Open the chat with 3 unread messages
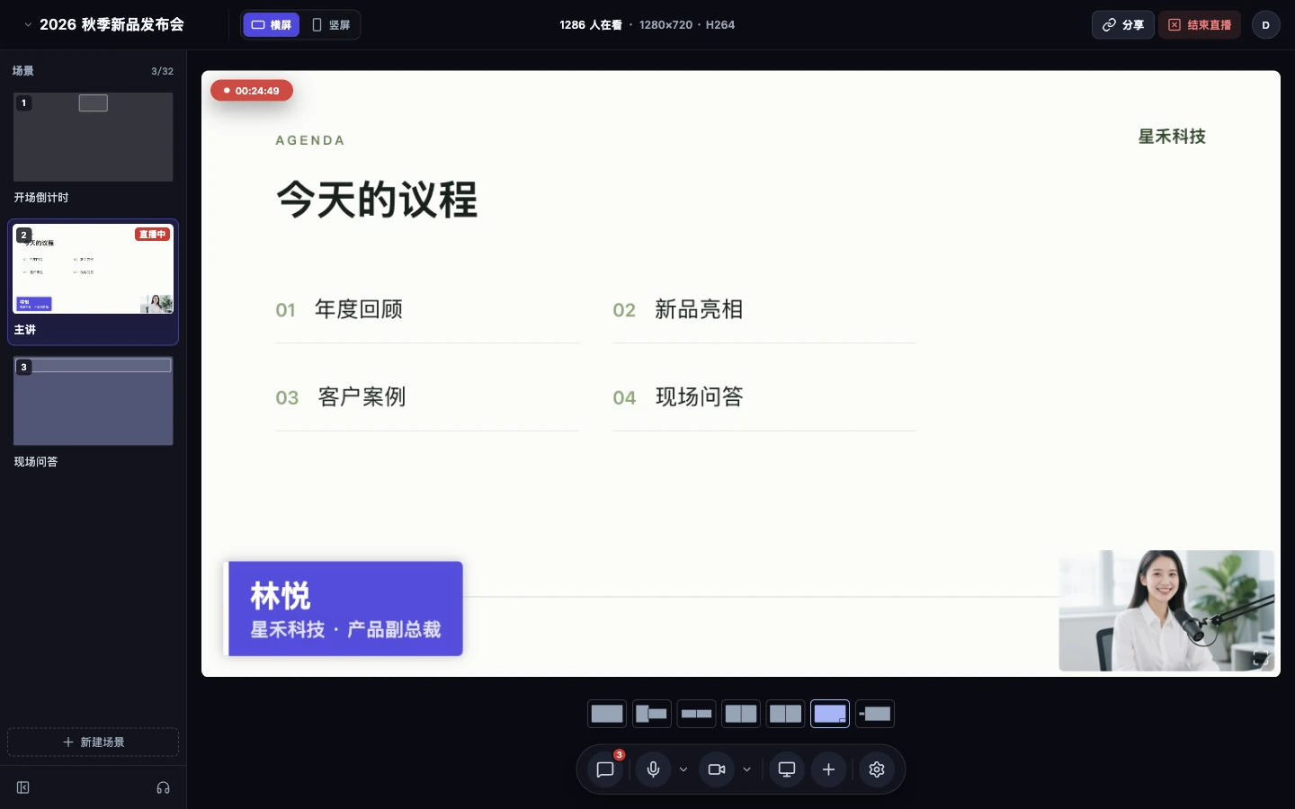The image size is (1295, 809). point(605,769)
